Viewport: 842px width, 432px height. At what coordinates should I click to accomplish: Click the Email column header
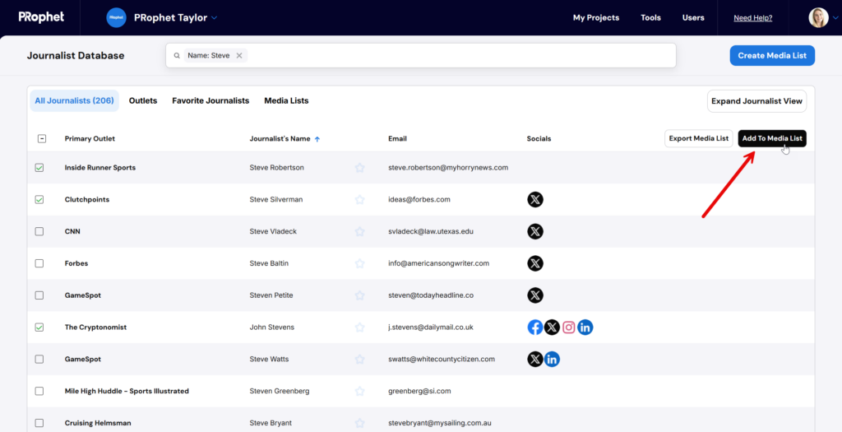tap(397, 138)
